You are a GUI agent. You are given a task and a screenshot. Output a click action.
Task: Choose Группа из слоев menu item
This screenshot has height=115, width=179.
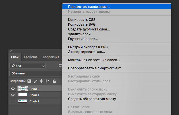(117, 39)
